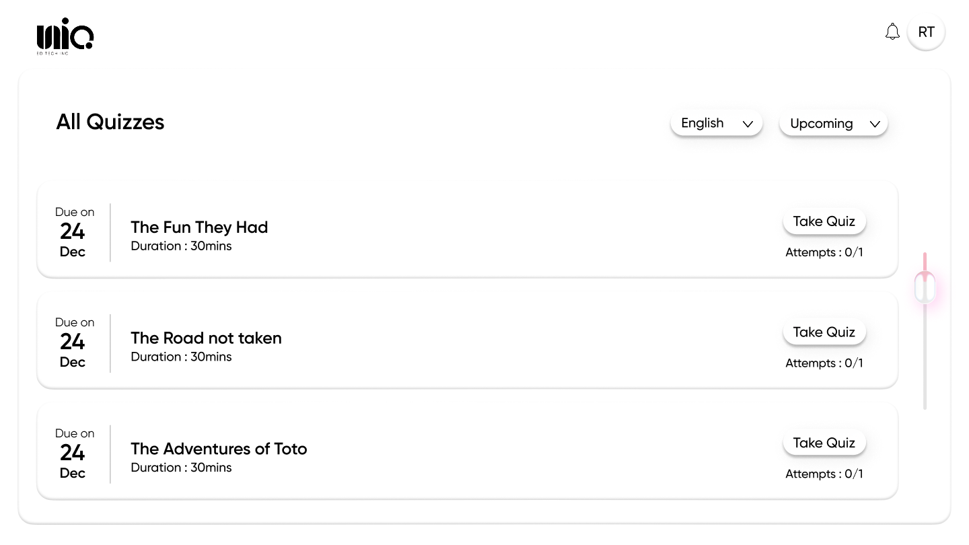The height and width of the screenshot is (545, 969).
Task: Click Attempts count for The Road not taken
Action: [x=824, y=363]
